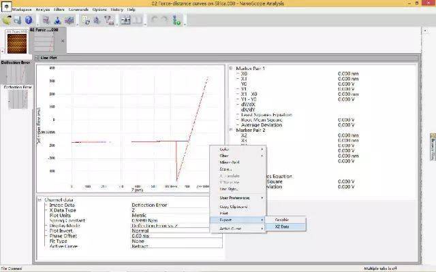The image size is (436, 272).
Task: Open User Preferences submenu
Action: (236, 197)
